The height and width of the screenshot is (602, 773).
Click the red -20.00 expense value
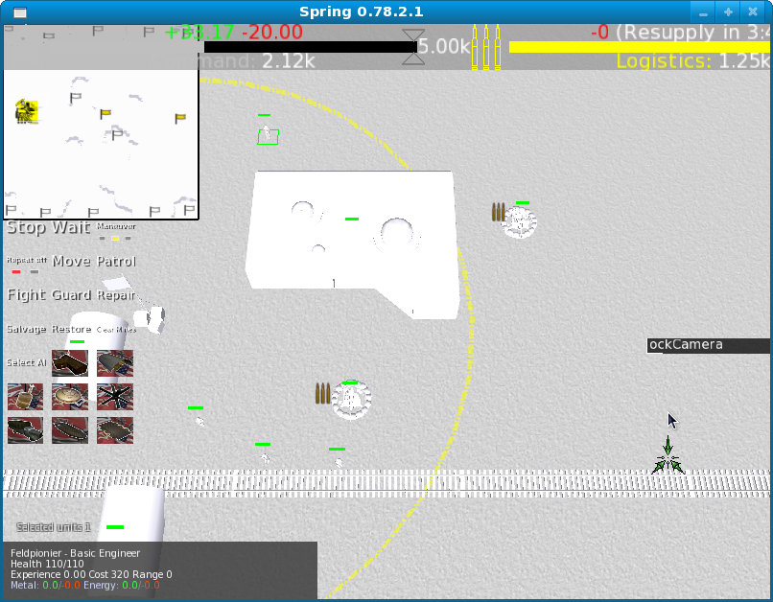(x=272, y=33)
